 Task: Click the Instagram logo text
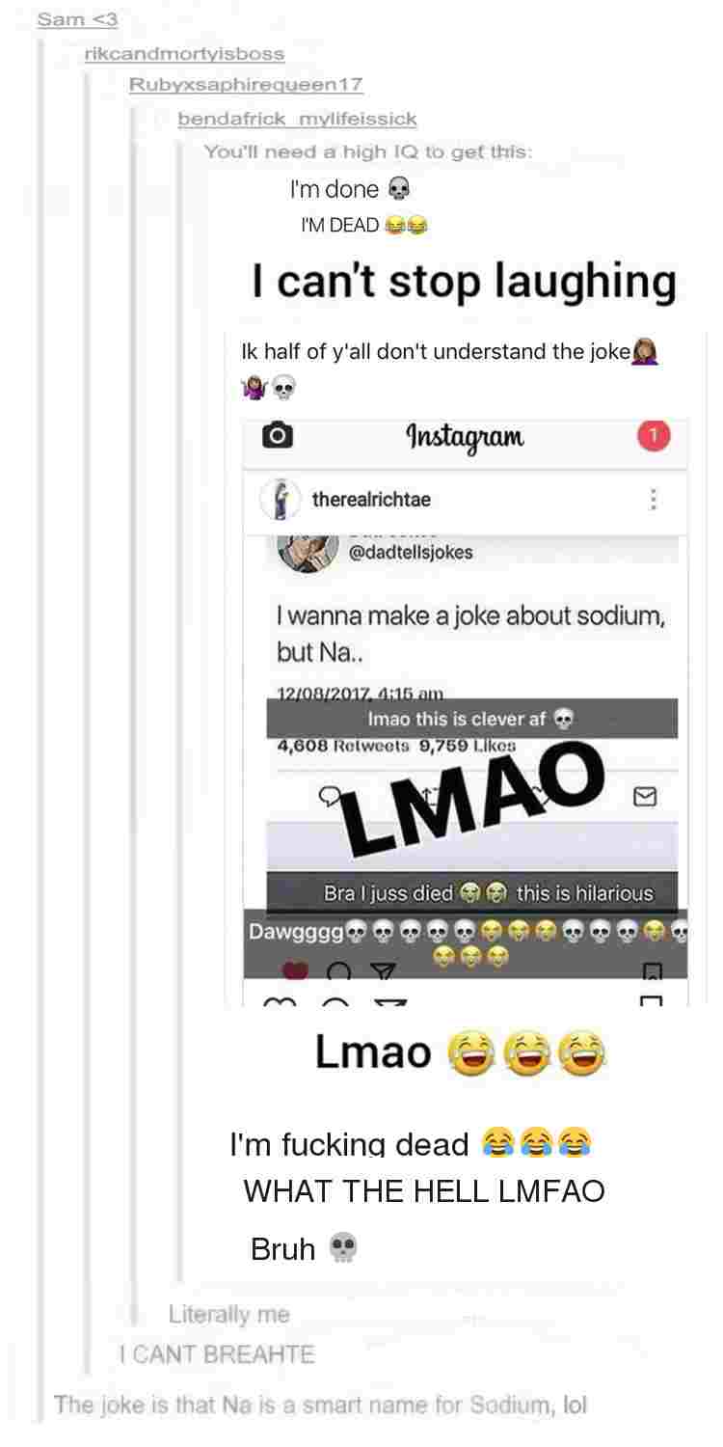click(466, 436)
